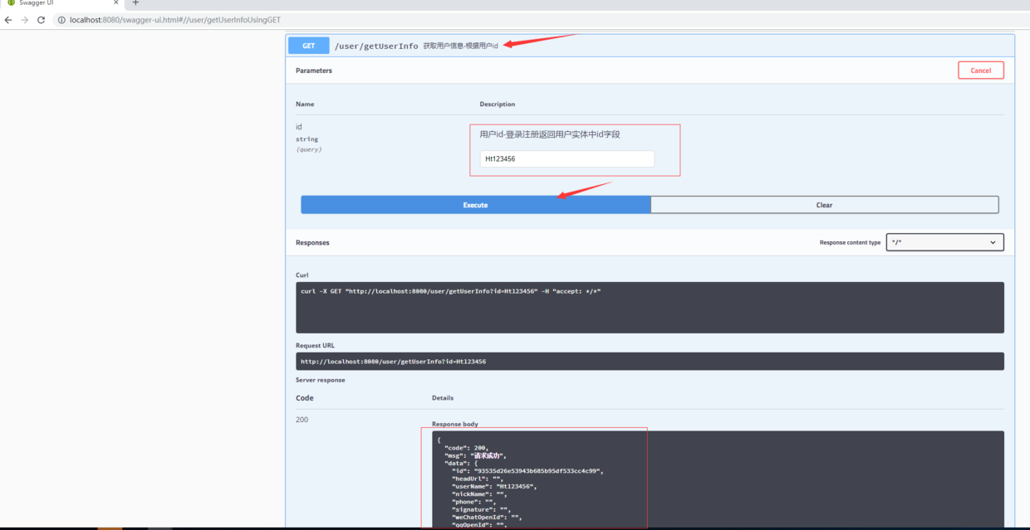
Task: View site information icon beside localhost URL
Action: point(61,20)
